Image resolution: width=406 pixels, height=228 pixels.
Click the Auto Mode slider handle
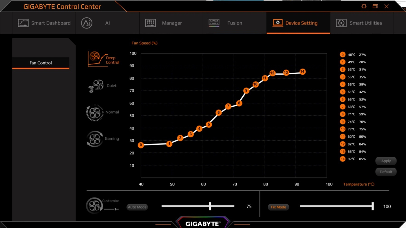(x=210, y=206)
